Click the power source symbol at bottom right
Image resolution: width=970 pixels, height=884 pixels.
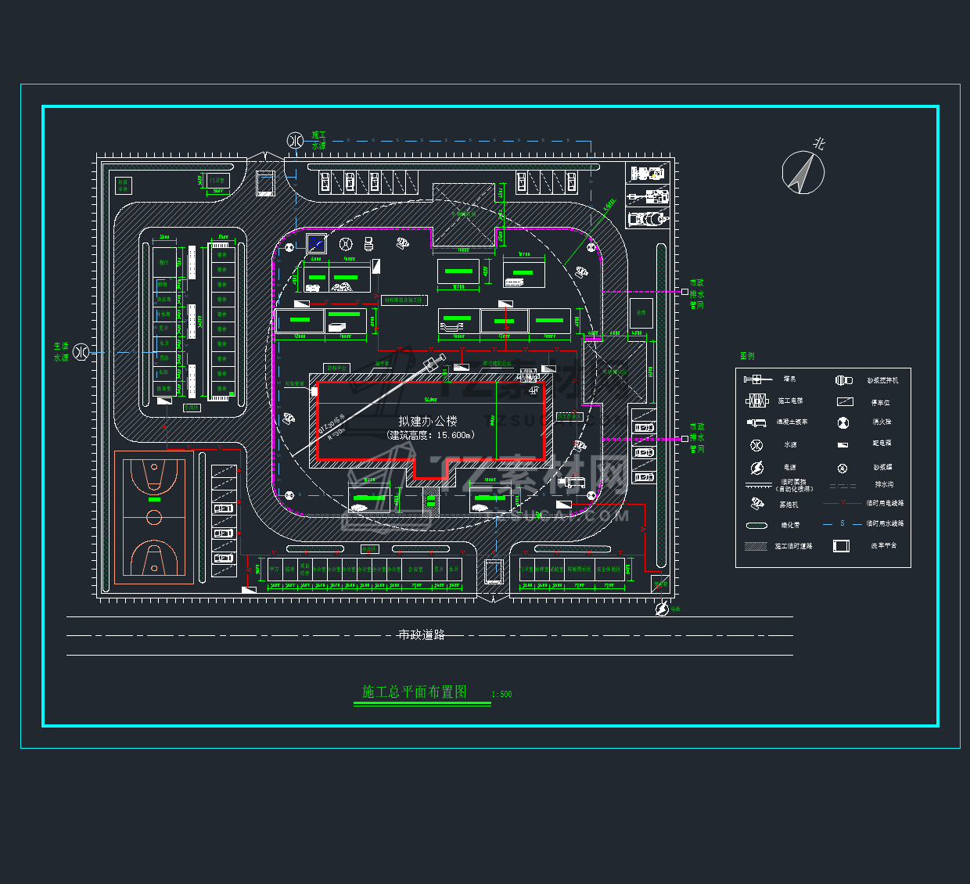coord(662,609)
